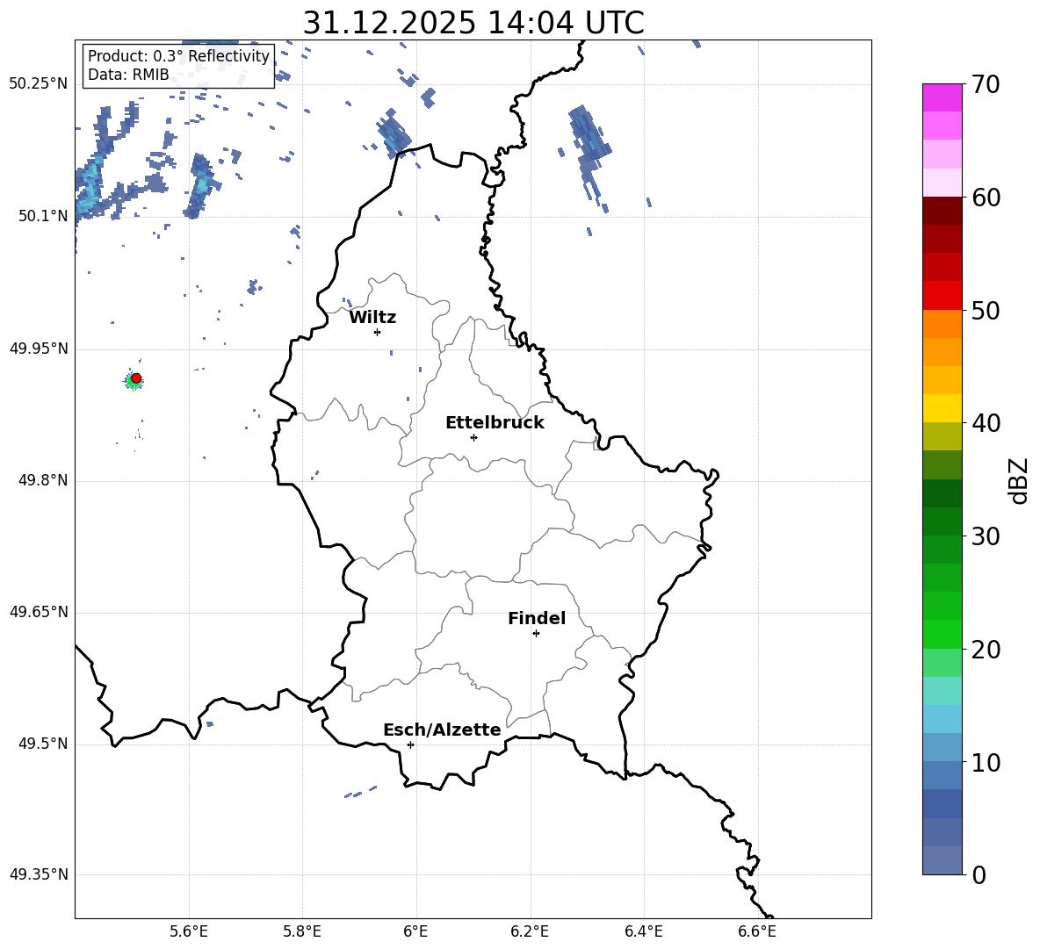This screenshot has width=1040, height=949.
Task: Click the 10 tick label on colorbar
Action: pos(986,763)
